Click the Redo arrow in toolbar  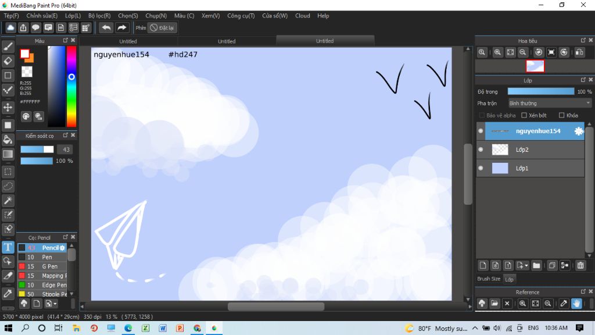122,28
